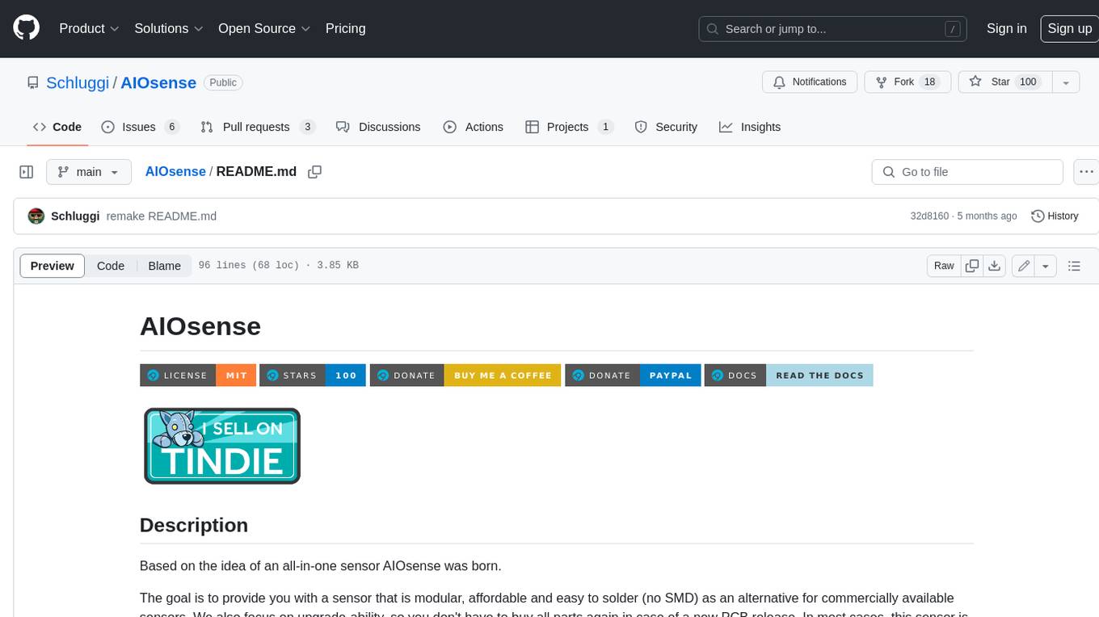This screenshot has height=617, width=1099.
Task: Open the more file actions menu
Action: pyautogui.click(x=1086, y=172)
